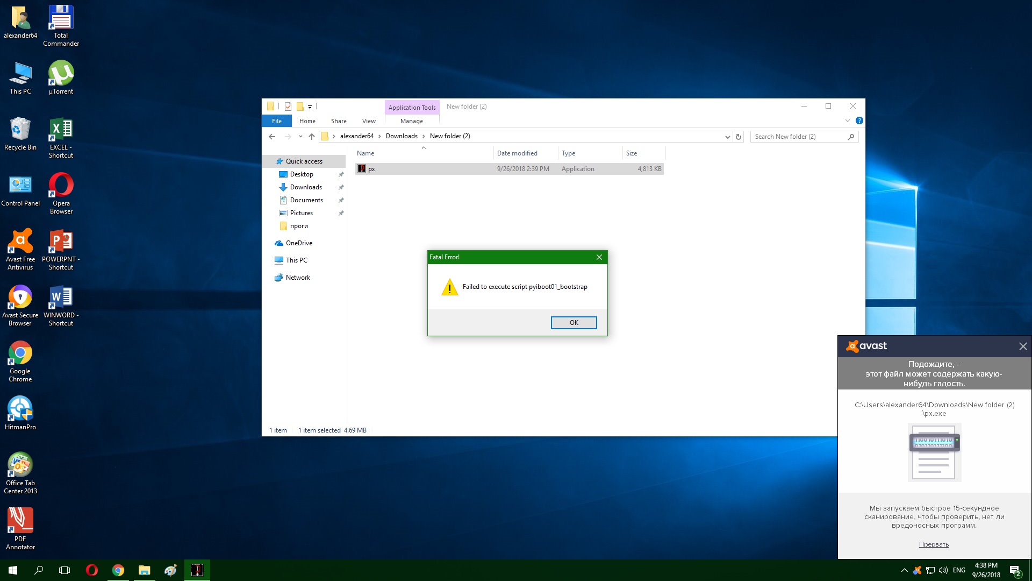Select Downloads in Quick access

point(306,187)
